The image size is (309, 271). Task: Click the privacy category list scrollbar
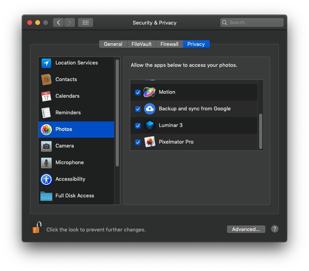click(x=117, y=113)
